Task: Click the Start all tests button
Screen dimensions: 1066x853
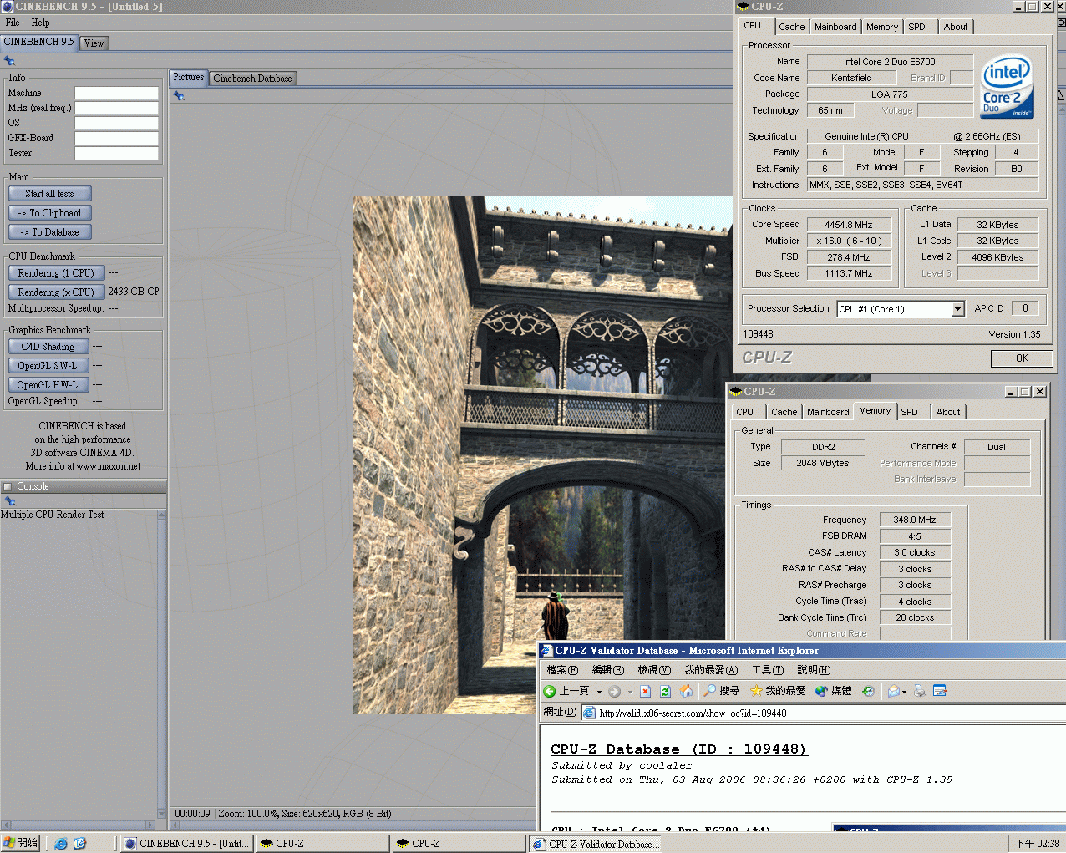Action: [x=49, y=194]
